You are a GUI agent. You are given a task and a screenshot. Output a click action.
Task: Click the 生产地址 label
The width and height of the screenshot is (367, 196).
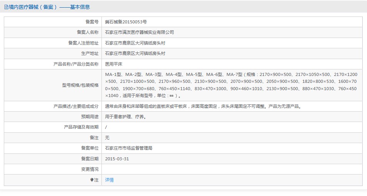(x=90, y=53)
